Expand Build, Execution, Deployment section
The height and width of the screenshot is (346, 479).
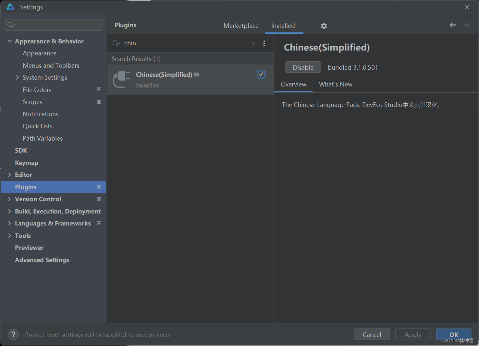click(9, 211)
